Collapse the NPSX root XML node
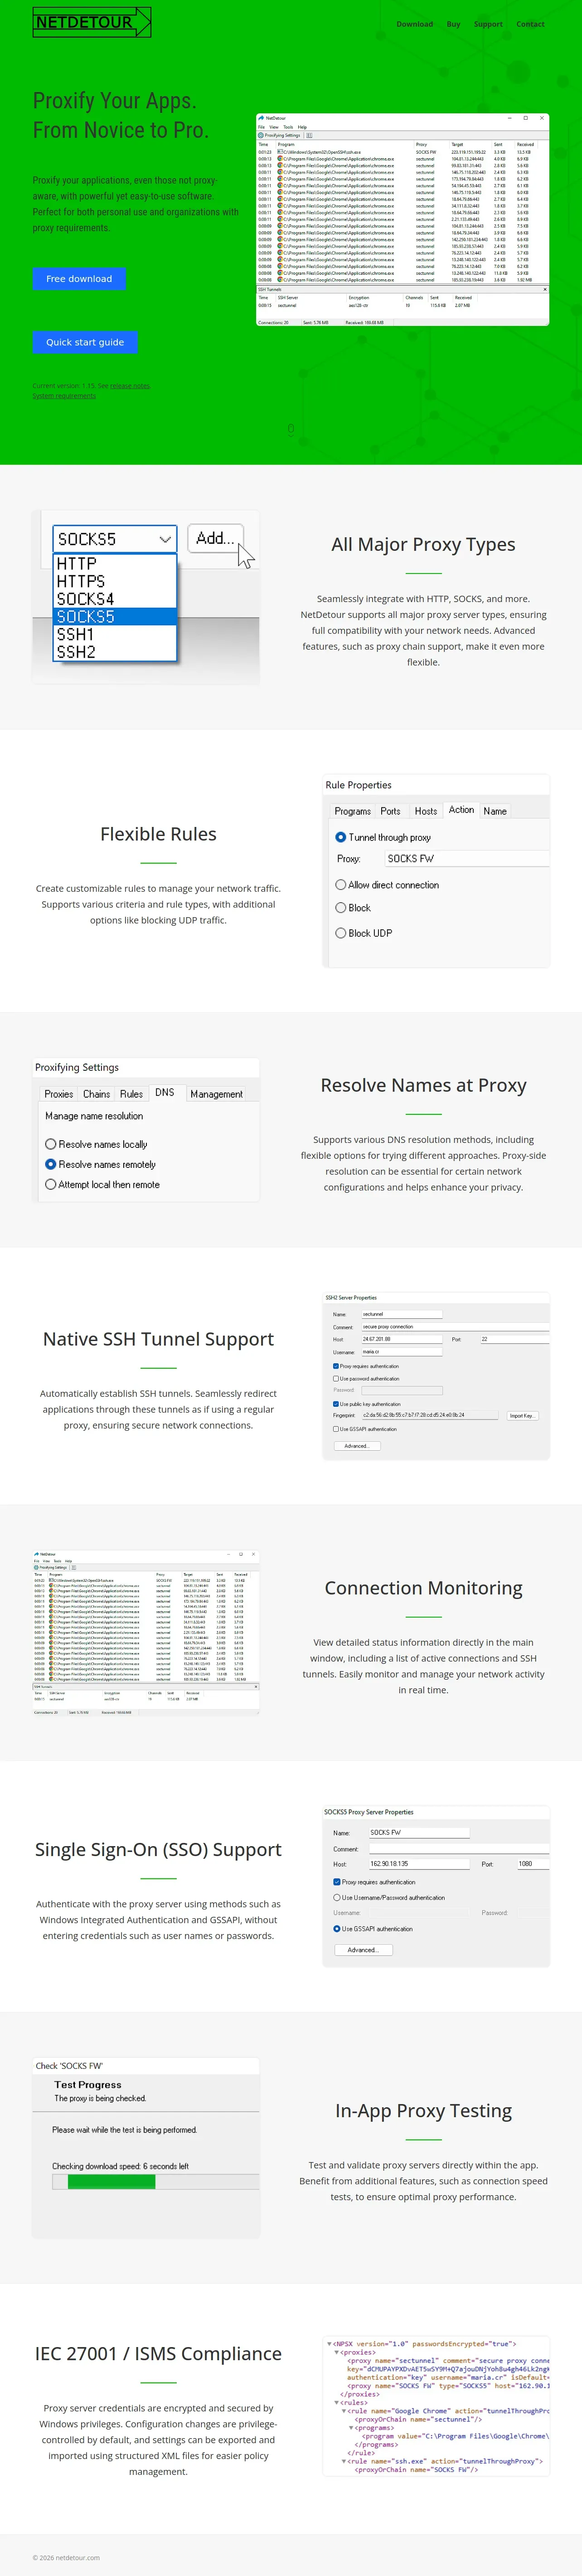The width and height of the screenshot is (582, 2576). (x=330, y=2344)
